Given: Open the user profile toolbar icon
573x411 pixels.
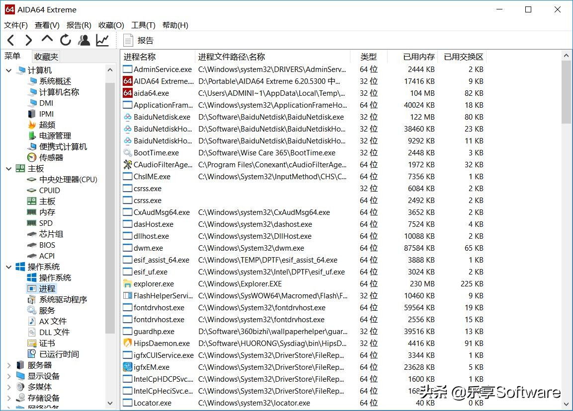Looking at the screenshot, I should pyautogui.click(x=84, y=40).
